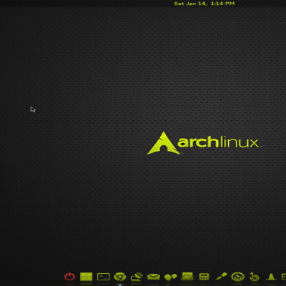Screen dimensions: 286x286
Task: Open the satellite dish network icon
Action: point(137,277)
